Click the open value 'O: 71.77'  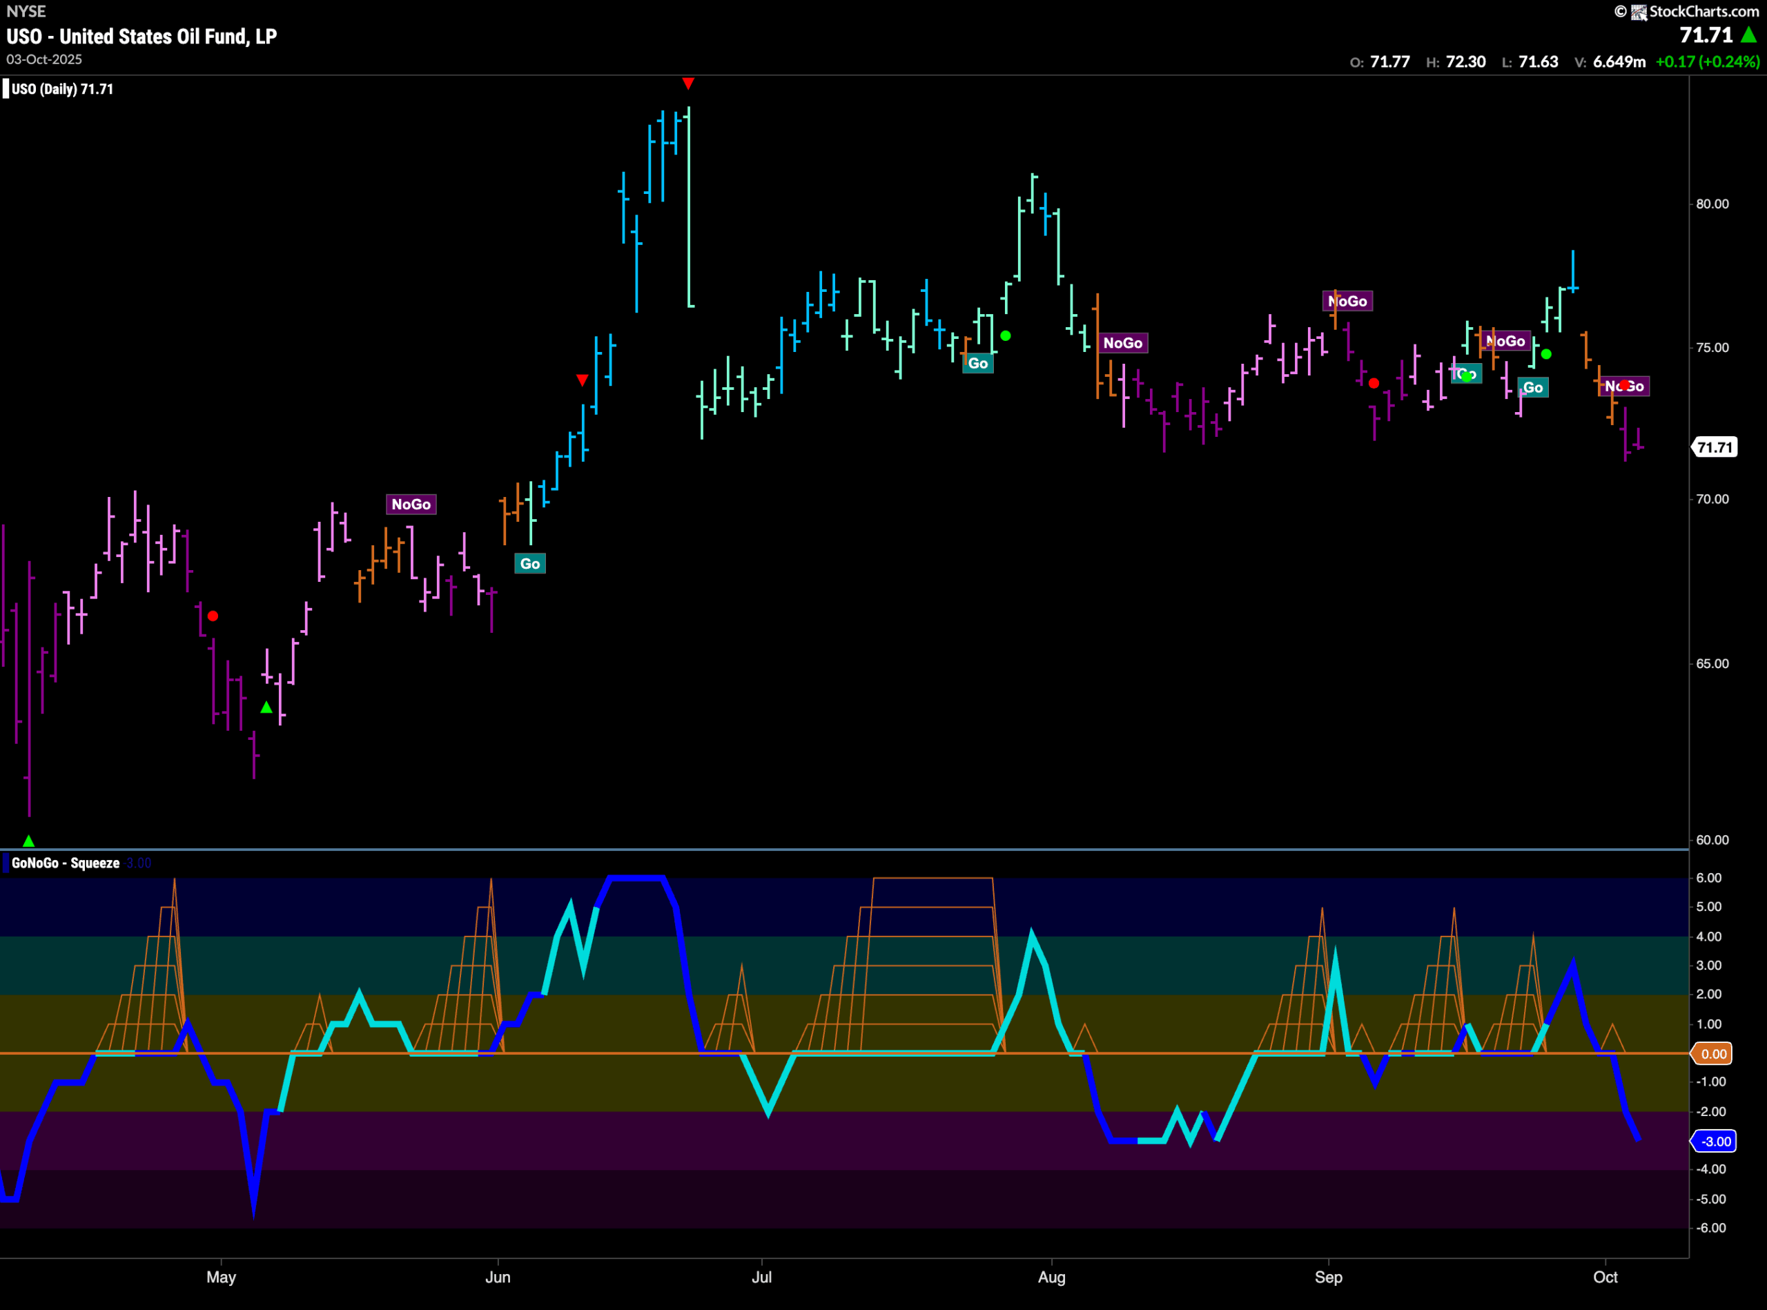(1380, 62)
